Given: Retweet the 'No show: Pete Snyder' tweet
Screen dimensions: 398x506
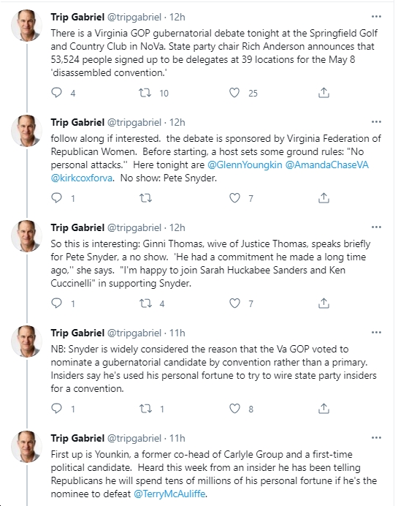Looking at the screenshot, I should coord(145,198).
